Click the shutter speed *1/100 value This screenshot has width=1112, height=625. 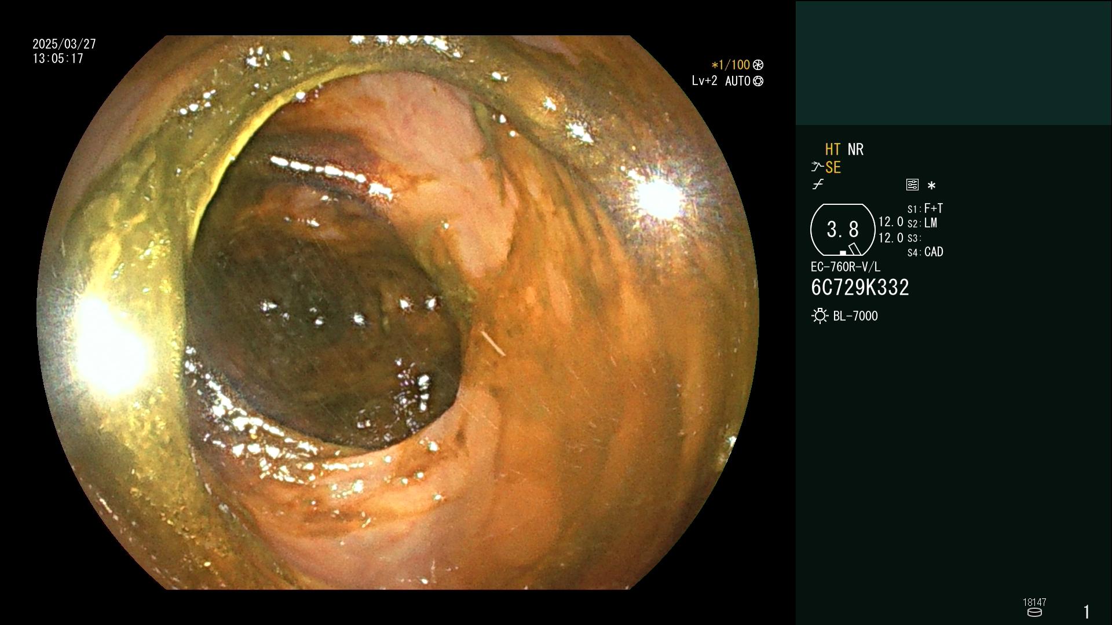[731, 65]
